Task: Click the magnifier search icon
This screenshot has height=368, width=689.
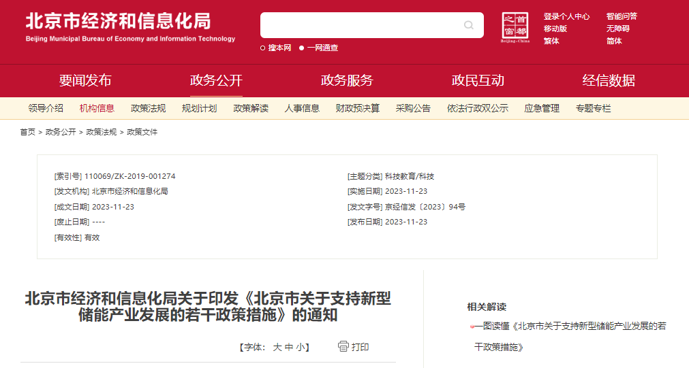Action: point(469,25)
